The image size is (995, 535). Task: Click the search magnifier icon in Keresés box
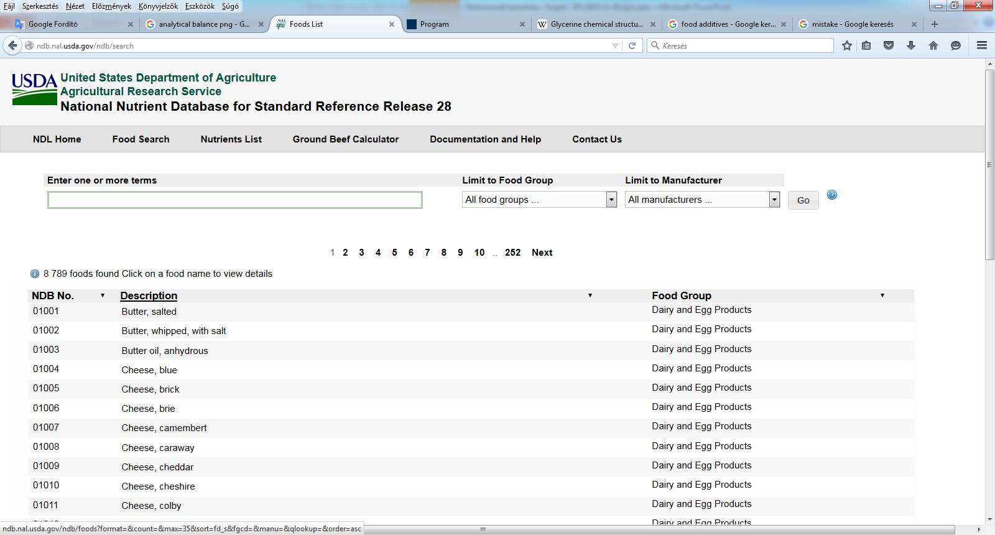coord(655,45)
